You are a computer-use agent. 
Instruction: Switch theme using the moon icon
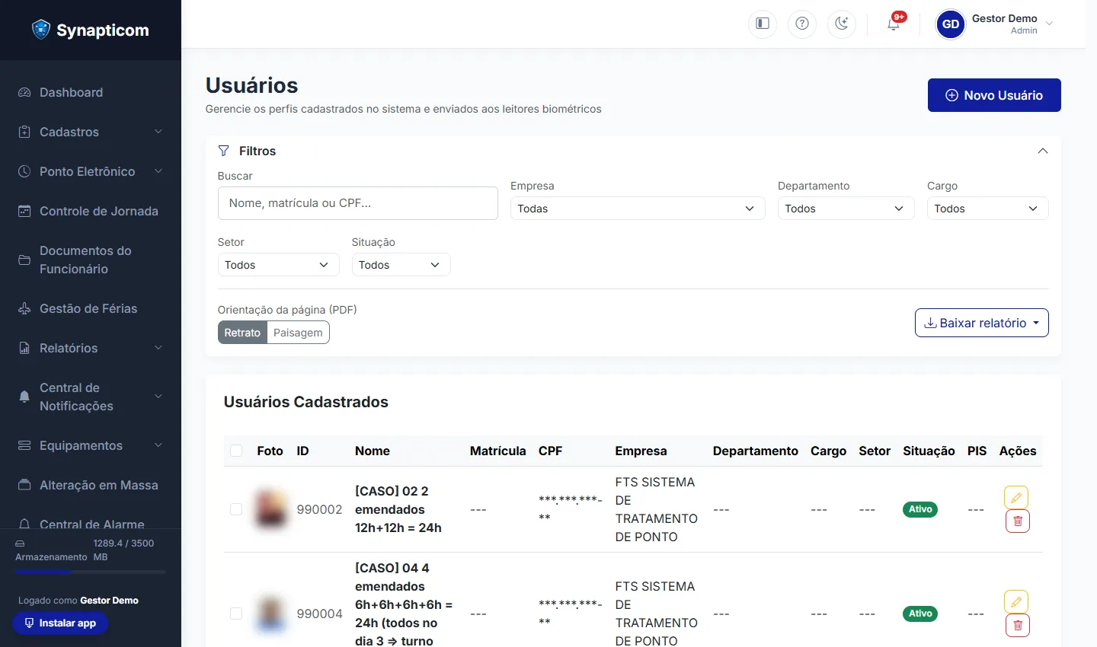point(842,24)
